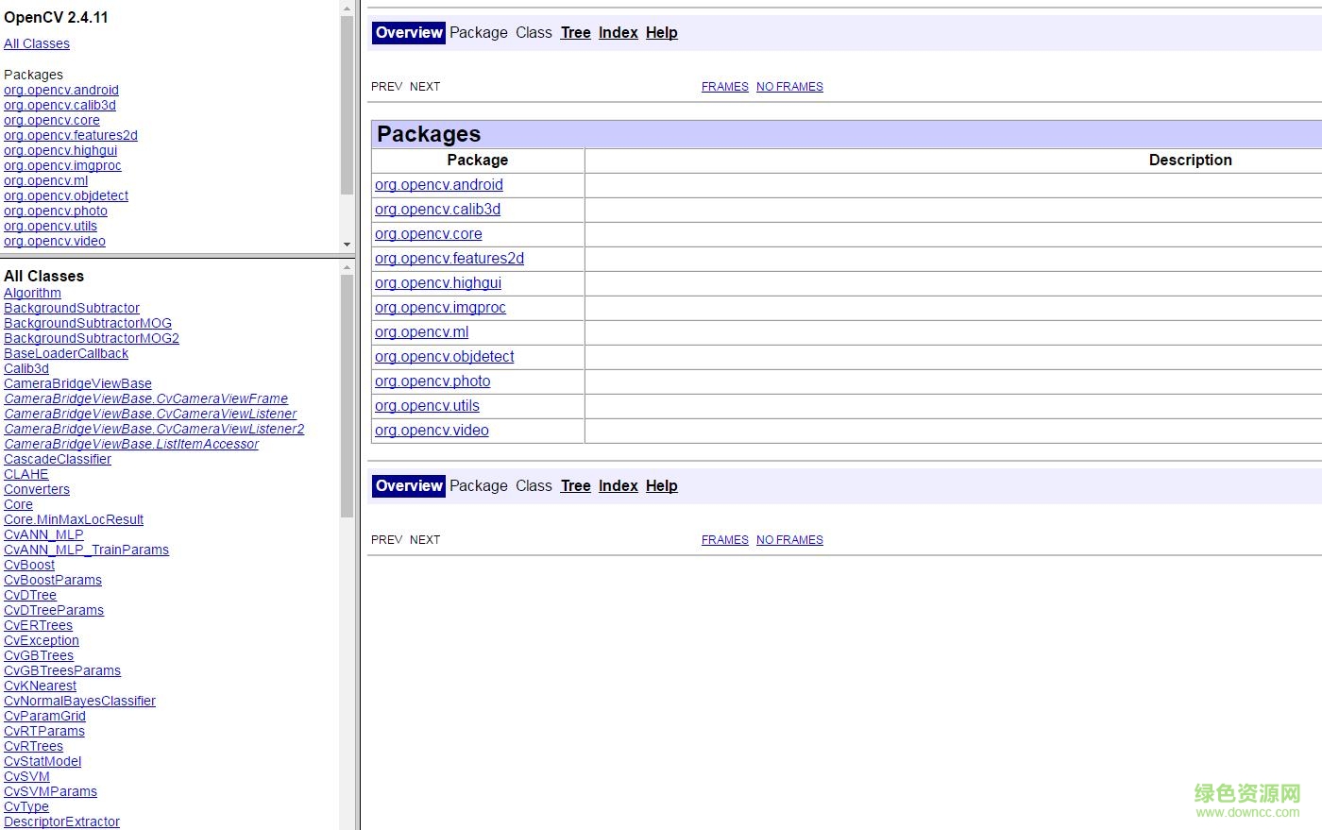This screenshot has width=1322, height=830.
Task: Open the All Classes link in left frame
Action: point(37,44)
